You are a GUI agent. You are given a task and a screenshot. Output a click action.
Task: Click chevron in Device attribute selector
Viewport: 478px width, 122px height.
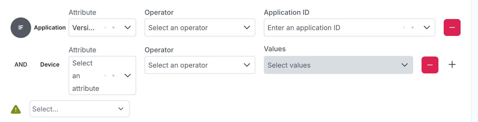coord(128,76)
